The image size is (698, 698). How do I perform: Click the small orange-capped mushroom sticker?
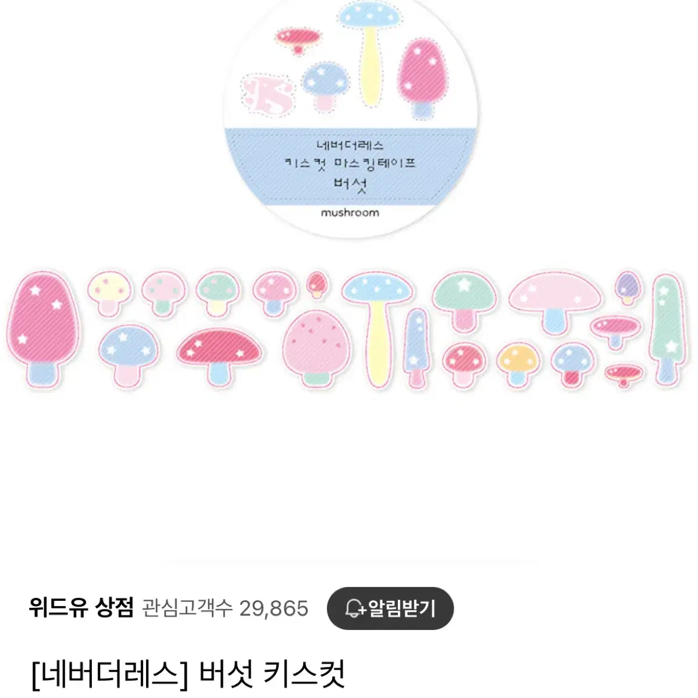pos(519,364)
